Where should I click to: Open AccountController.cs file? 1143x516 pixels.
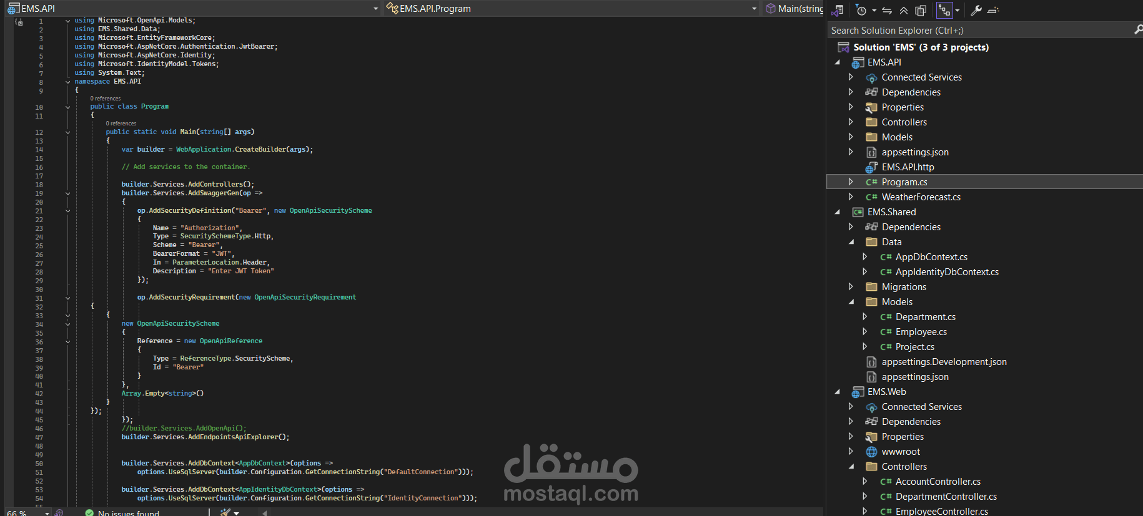pos(938,482)
